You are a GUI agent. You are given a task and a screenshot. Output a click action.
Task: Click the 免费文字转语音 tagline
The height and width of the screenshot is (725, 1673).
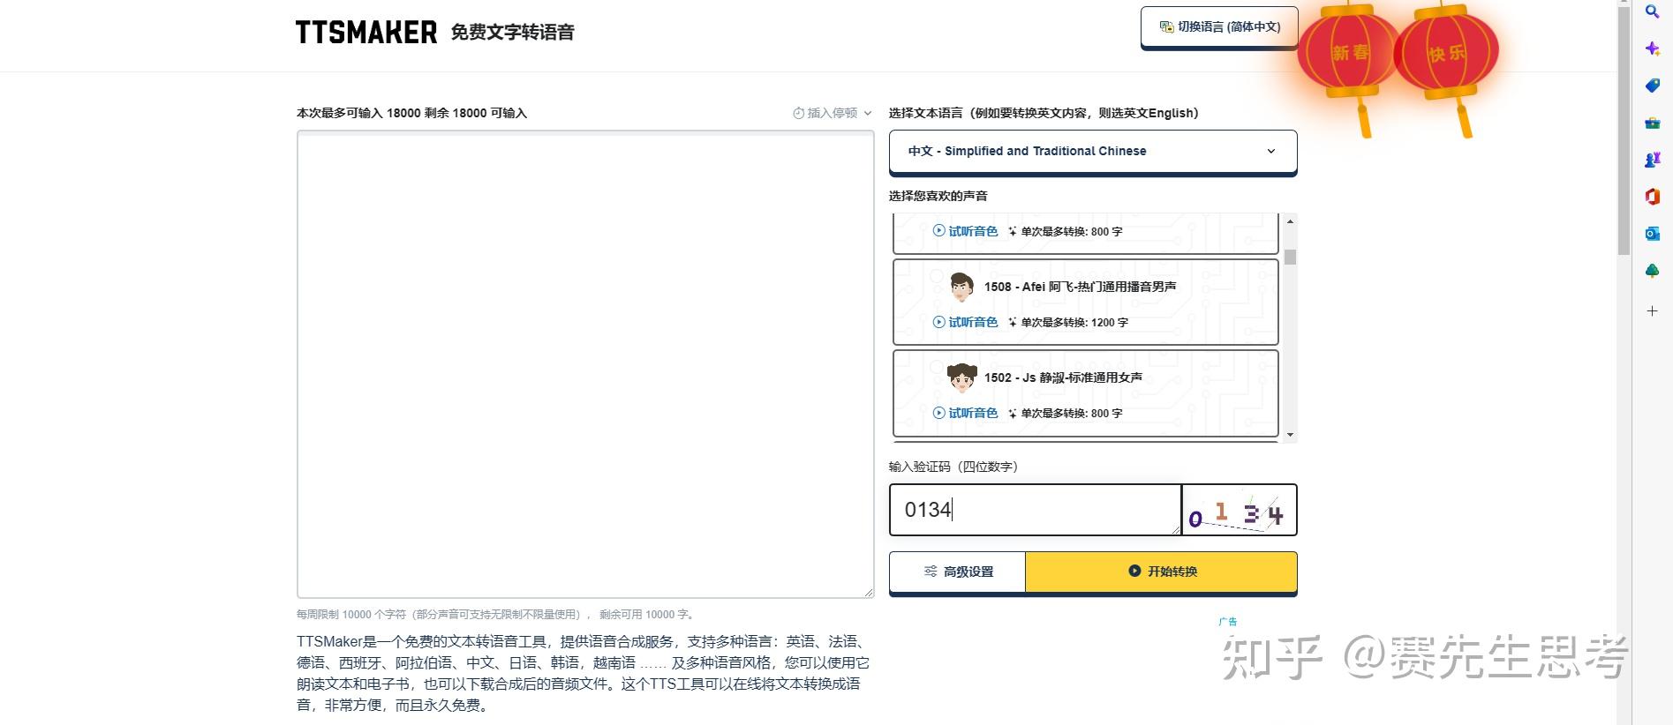coord(512,33)
